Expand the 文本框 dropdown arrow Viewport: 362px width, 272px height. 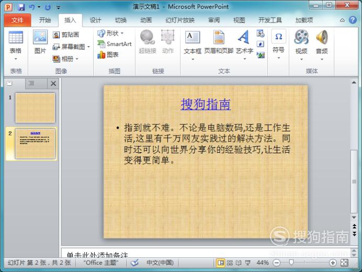coord(193,59)
